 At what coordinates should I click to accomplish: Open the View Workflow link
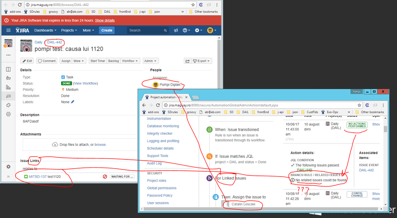(86, 83)
